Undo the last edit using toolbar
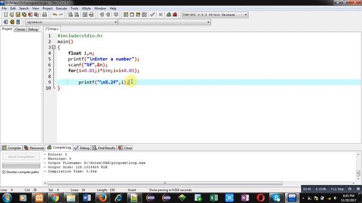362x203 pixels. (x=55, y=15)
